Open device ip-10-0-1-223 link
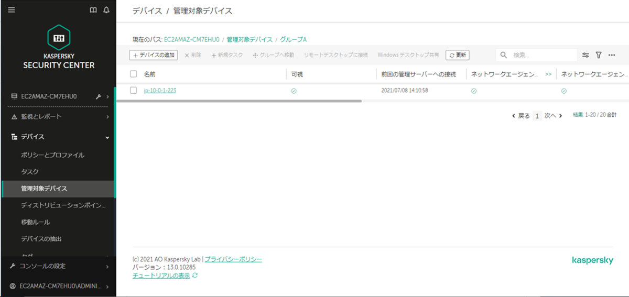The image size is (629, 297). pyautogui.click(x=160, y=91)
